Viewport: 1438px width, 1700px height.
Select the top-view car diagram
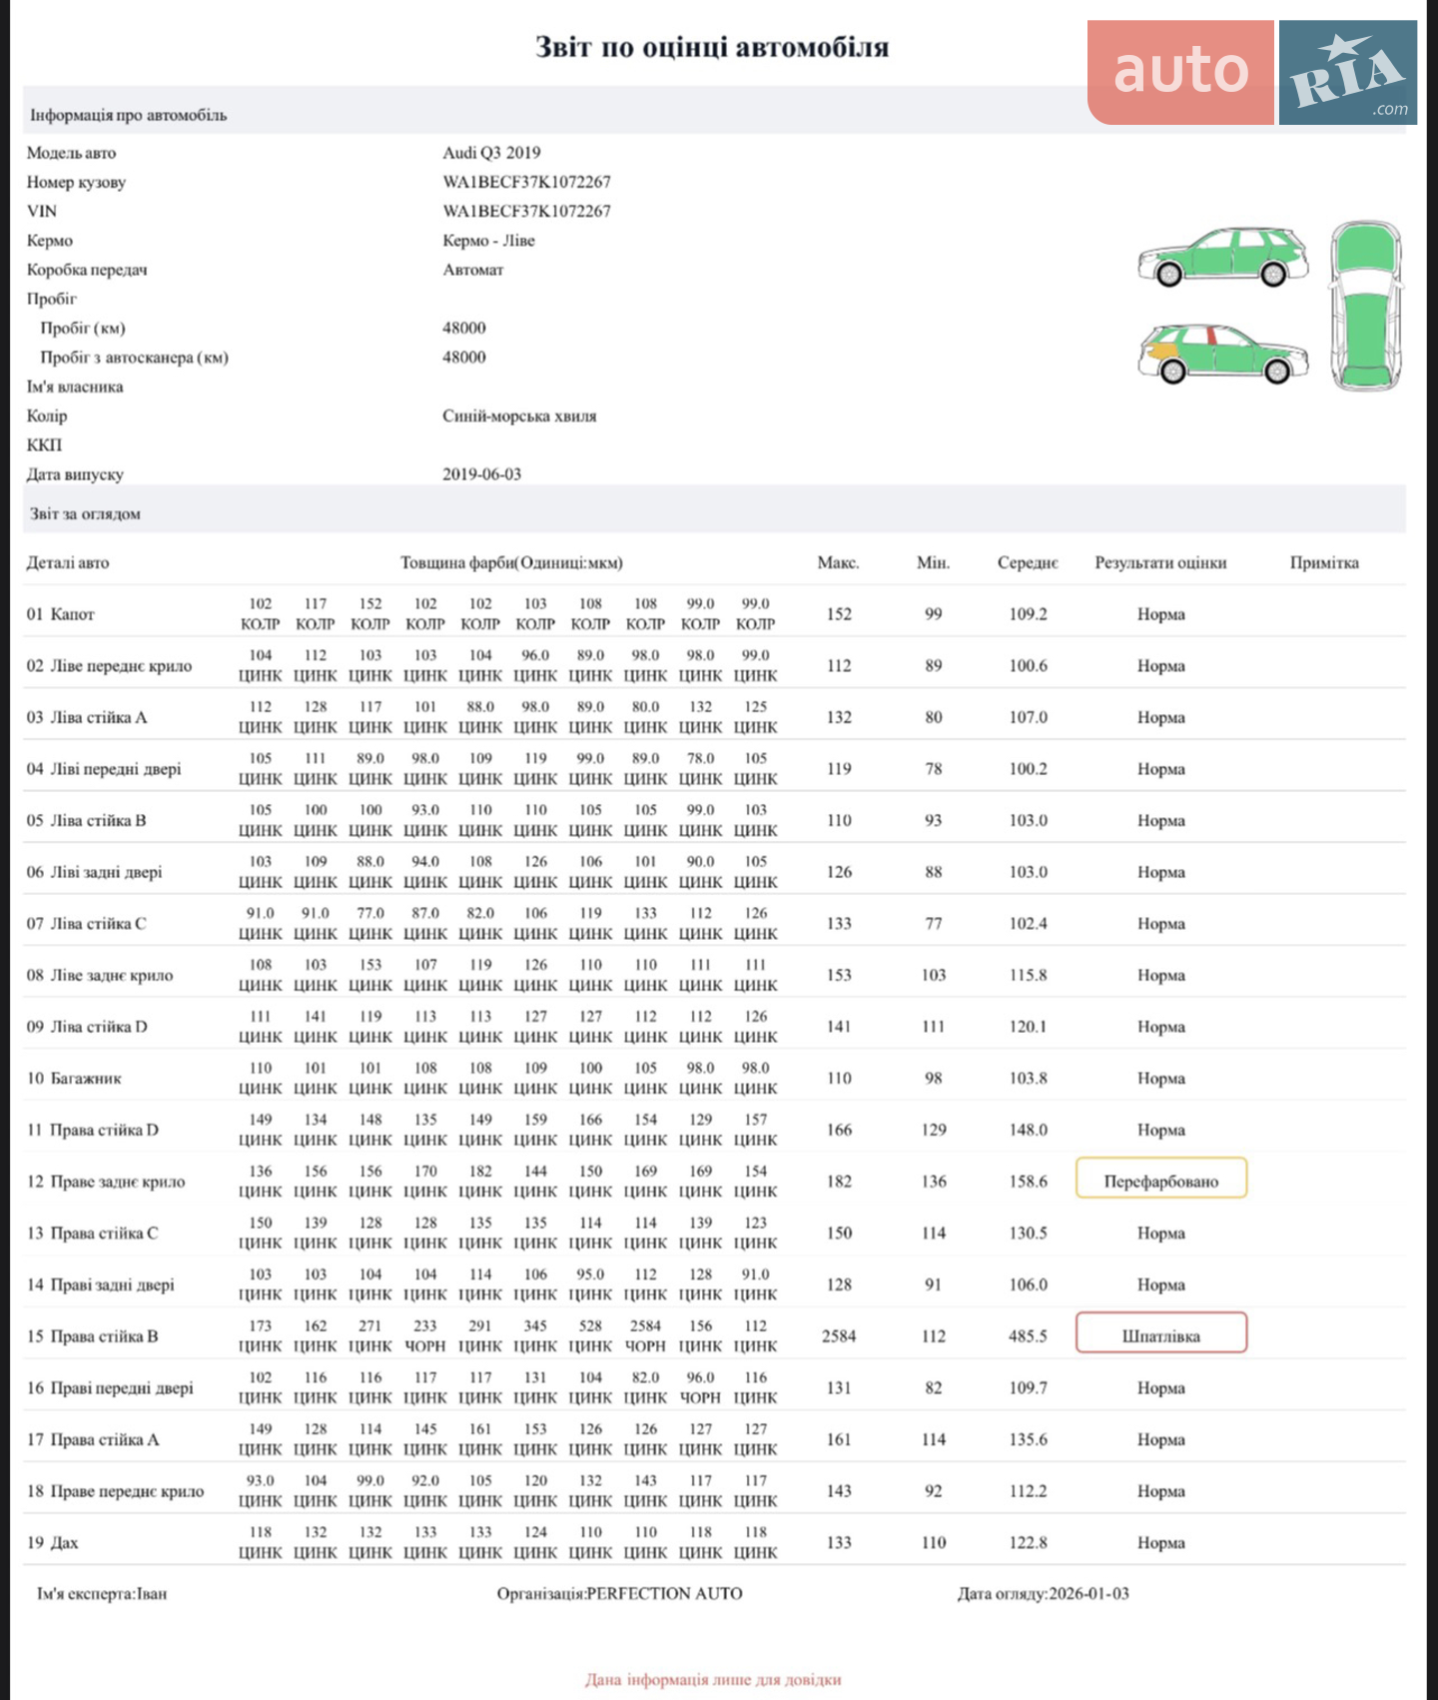[x=1366, y=306]
